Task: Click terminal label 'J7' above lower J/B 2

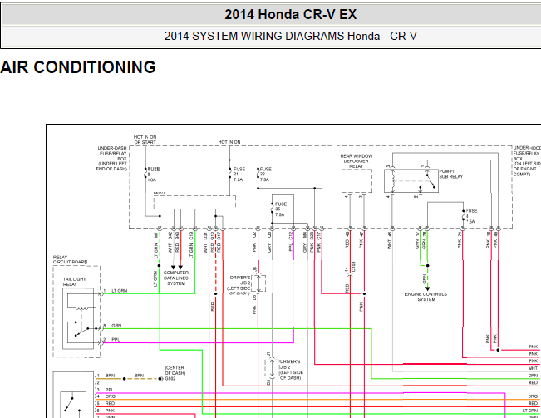Action: (x=268, y=354)
